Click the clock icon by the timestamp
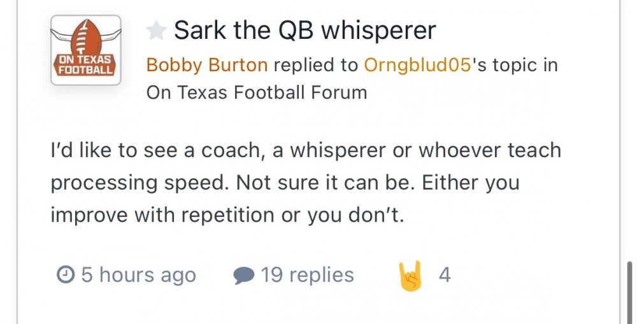The image size is (637, 324). click(x=65, y=275)
